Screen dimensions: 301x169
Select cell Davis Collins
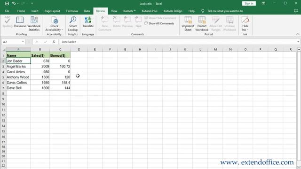coord(18,83)
